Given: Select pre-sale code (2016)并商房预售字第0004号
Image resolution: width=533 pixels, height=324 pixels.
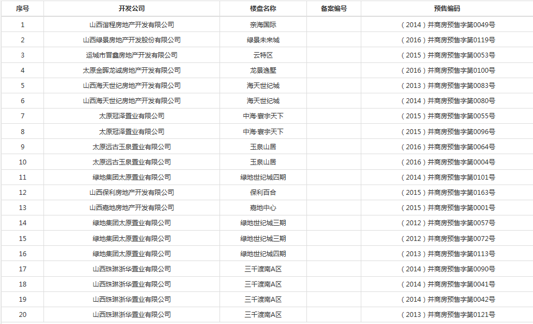Looking at the screenshot, I should 447,162.
